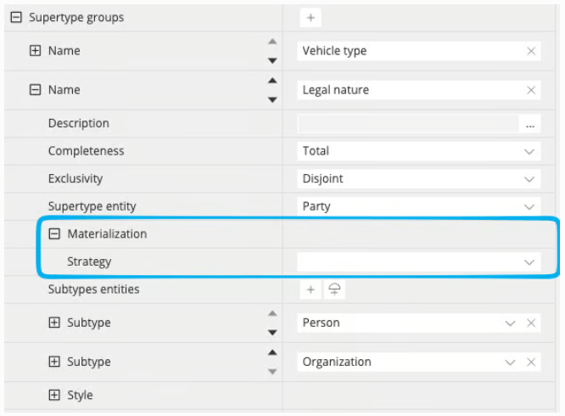Move Person subtype down
565x416 pixels.
273,332
